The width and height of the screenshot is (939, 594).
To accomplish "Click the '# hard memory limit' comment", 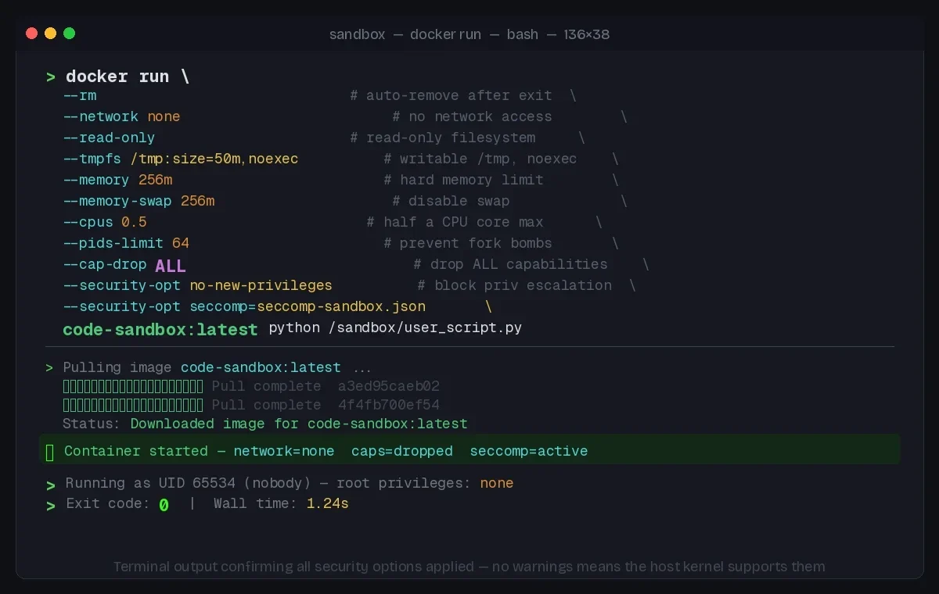I will click(463, 180).
